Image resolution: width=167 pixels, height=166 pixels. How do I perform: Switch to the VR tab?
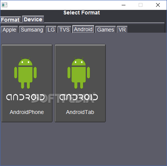[122, 30]
